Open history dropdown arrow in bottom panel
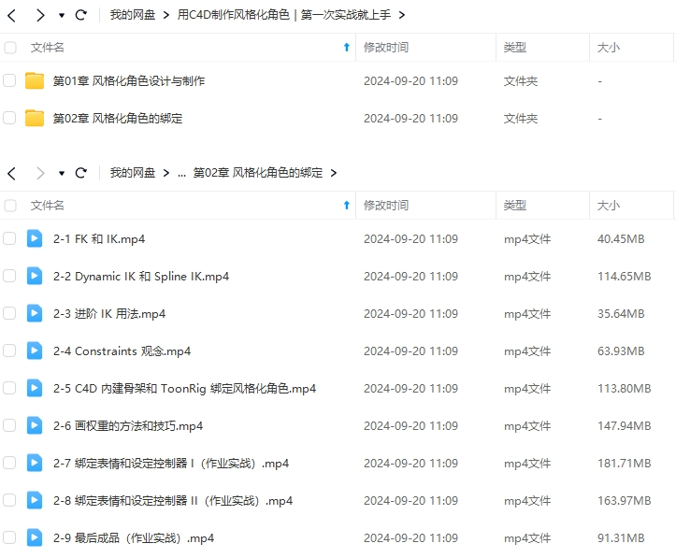The image size is (676, 558). pos(62,174)
